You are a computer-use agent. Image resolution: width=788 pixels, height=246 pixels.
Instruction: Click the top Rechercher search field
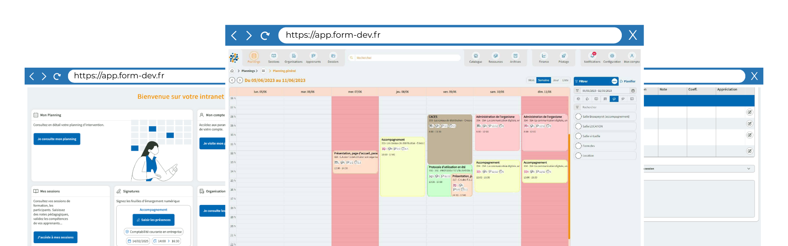tap(406, 58)
